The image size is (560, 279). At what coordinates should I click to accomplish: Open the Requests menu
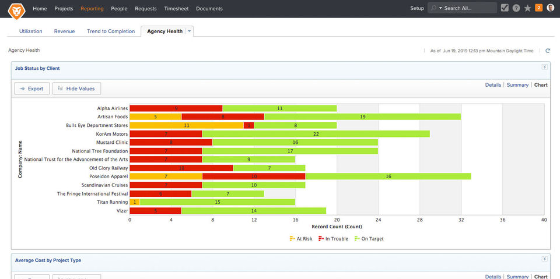tap(146, 9)
